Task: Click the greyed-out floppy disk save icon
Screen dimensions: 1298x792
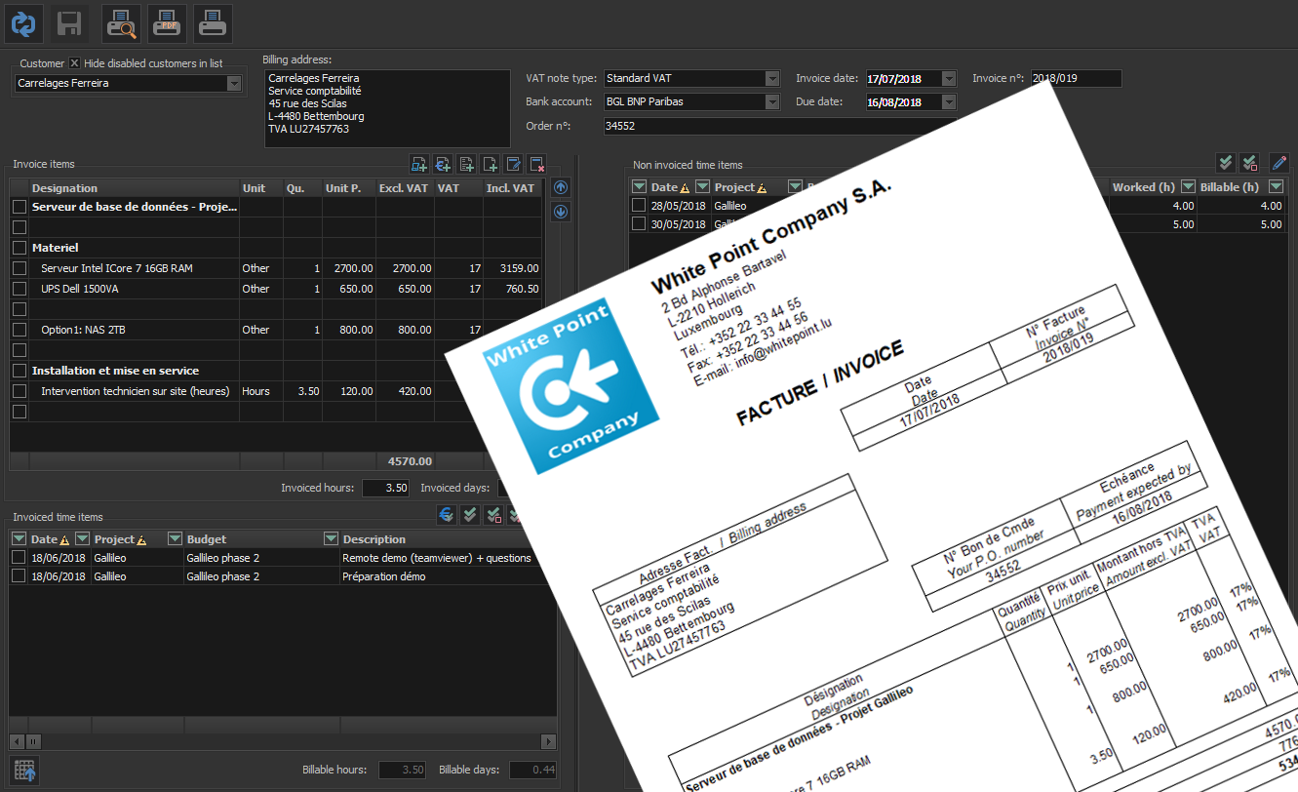Action: point(69,23)
